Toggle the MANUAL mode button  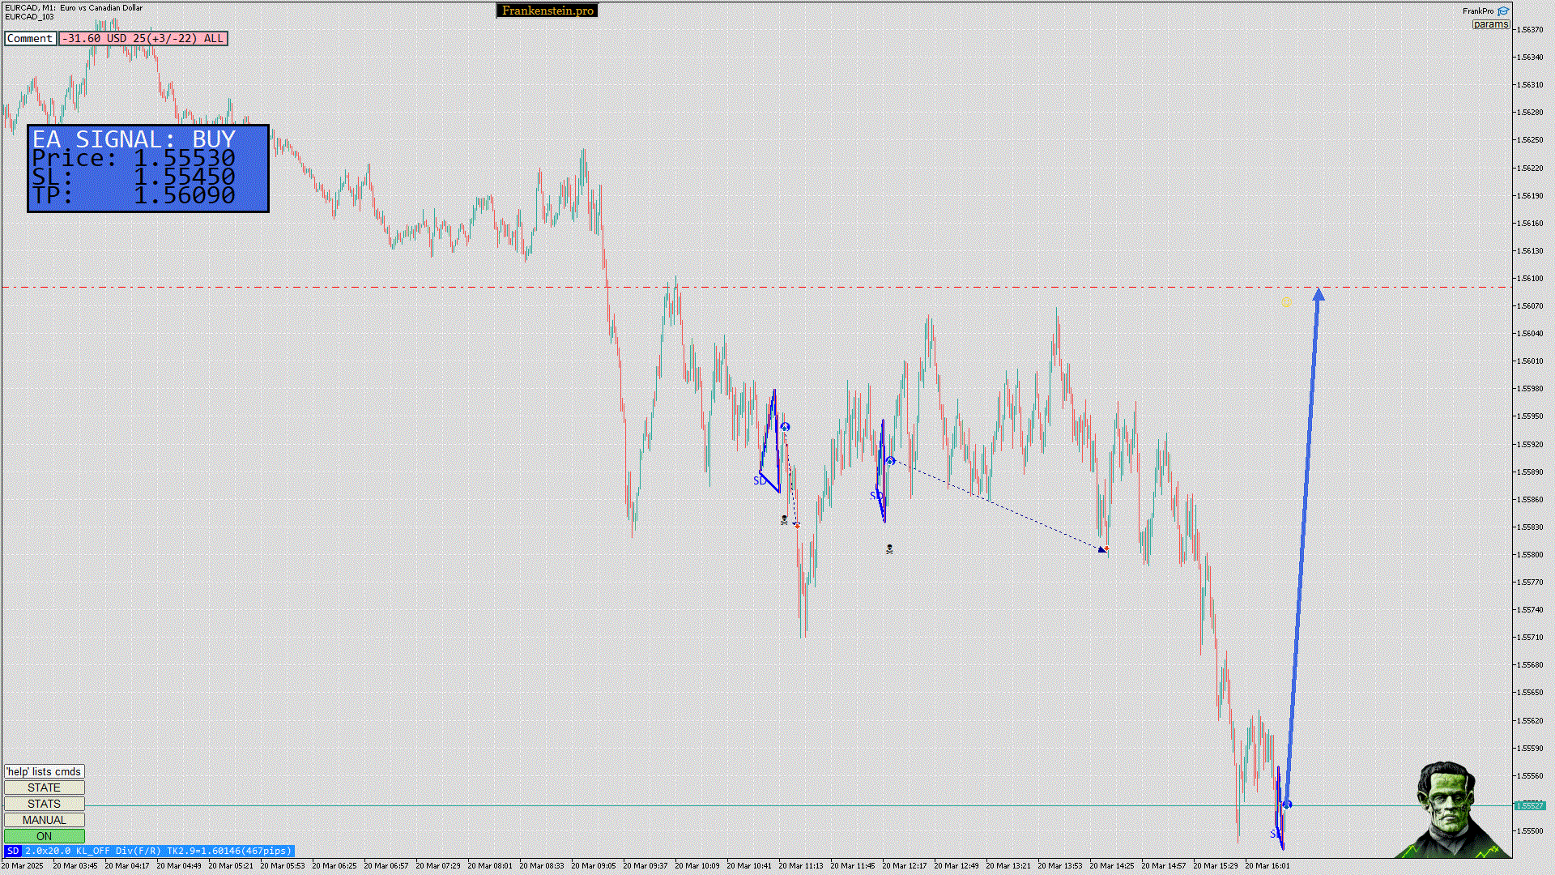pyautogui.click(x=44, y=820)
